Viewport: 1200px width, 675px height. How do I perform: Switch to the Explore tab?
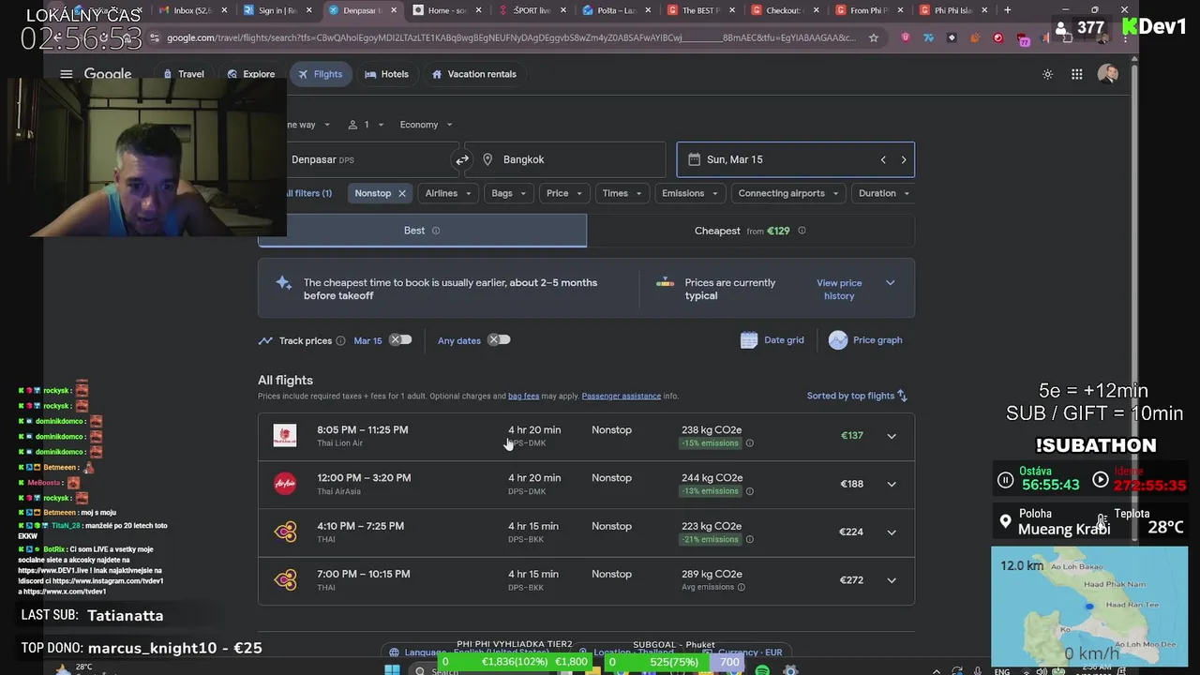[250, 74]
